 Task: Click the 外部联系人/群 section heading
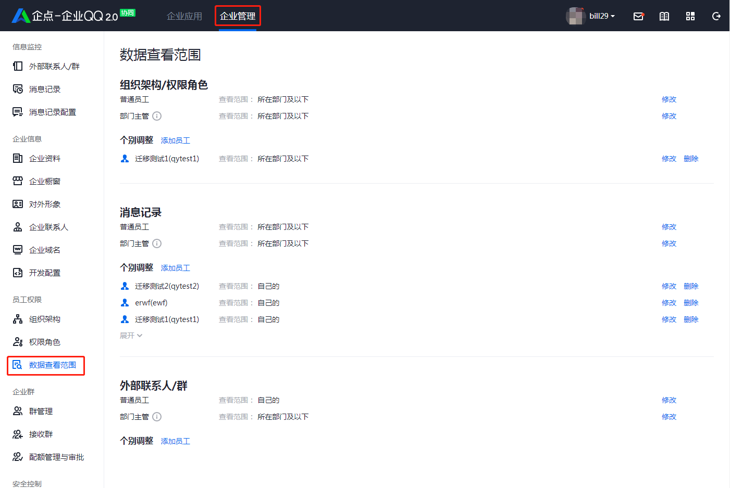(154, 386)
